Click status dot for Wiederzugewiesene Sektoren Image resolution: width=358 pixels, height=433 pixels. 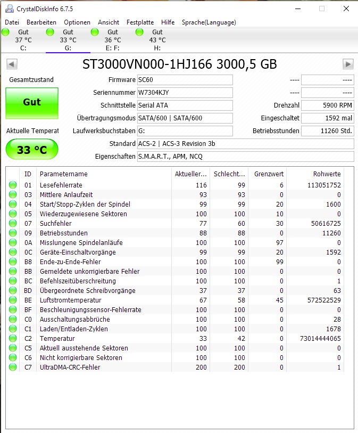[x=13, y=214]
